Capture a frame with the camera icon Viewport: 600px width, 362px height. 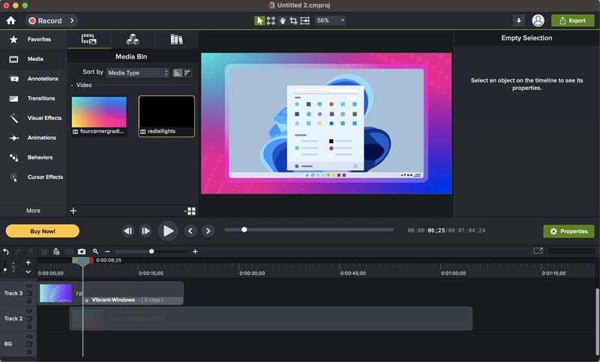82,252
